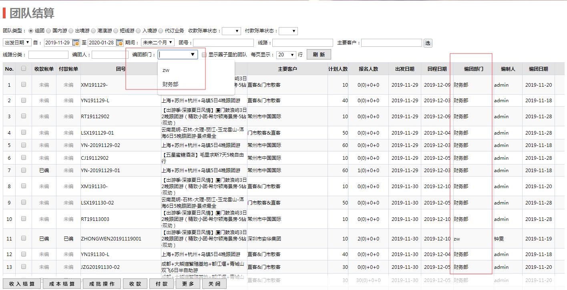Select the 代订业务 radio button
567x290 pixels.
click(161, 31)
